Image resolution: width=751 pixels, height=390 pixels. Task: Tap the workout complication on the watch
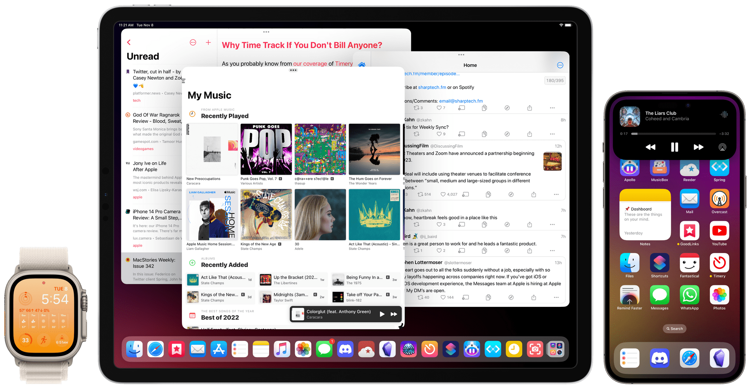44,340
